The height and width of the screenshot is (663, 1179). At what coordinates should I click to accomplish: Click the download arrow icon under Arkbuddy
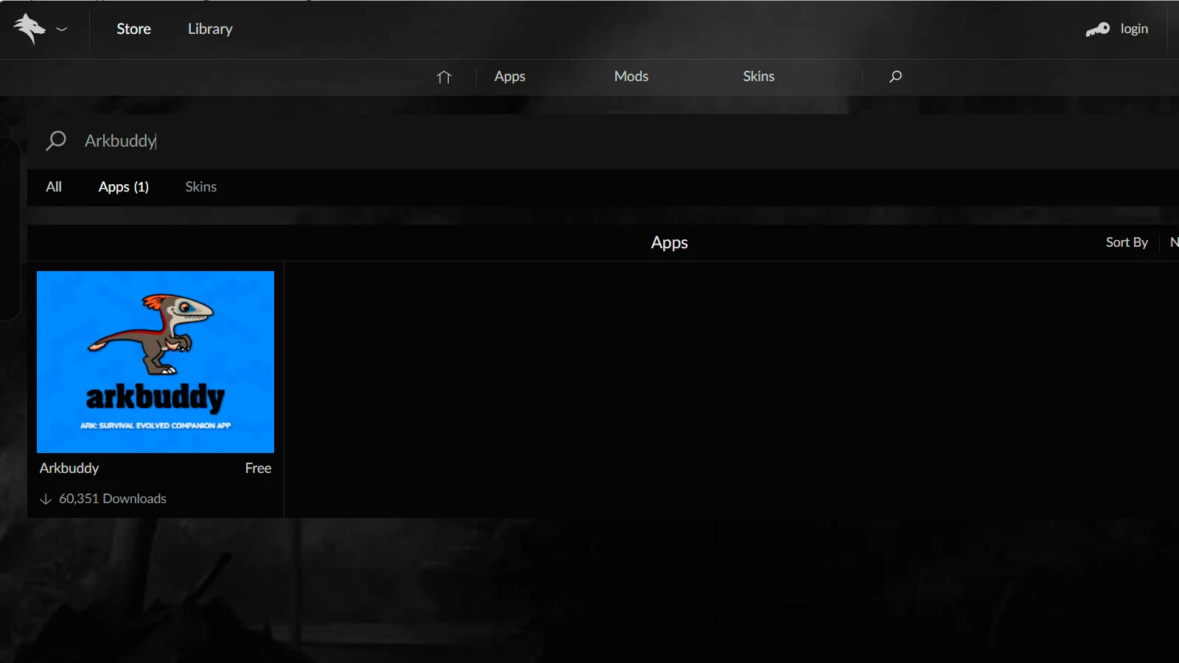click(46, 499)
